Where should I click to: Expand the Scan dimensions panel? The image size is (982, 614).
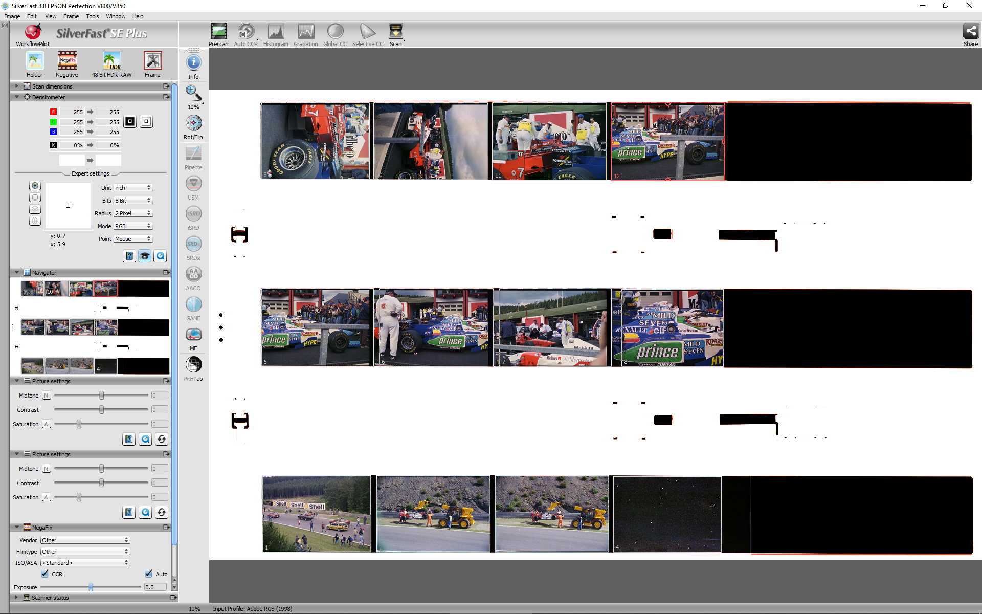17,86
